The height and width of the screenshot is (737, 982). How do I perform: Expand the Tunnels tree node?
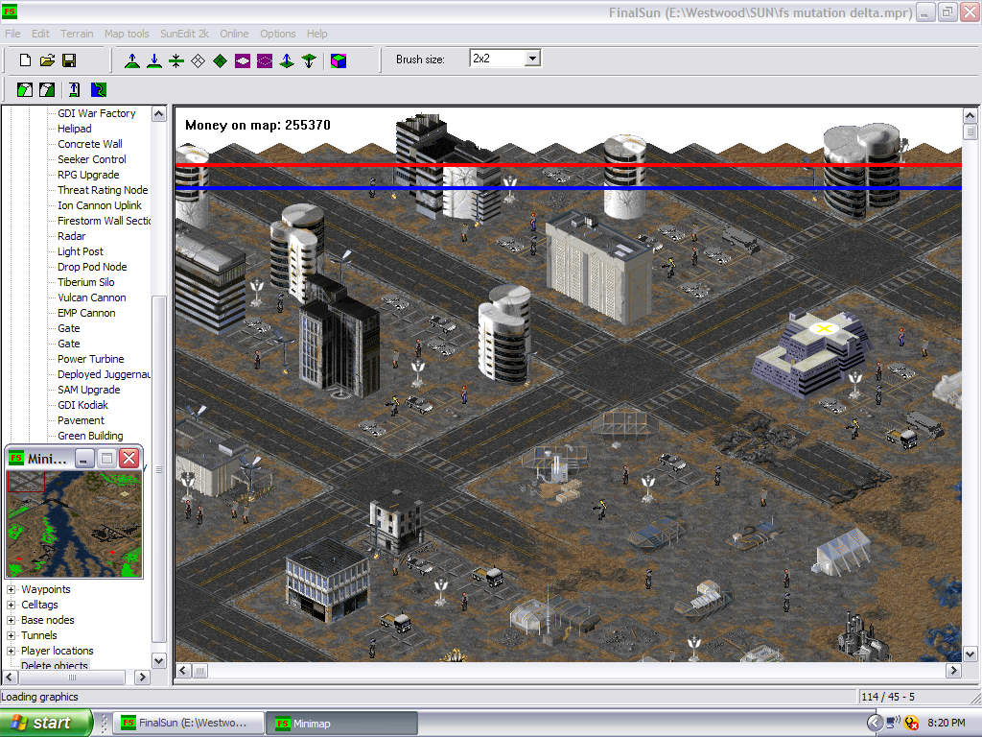[x=11, y=635]
